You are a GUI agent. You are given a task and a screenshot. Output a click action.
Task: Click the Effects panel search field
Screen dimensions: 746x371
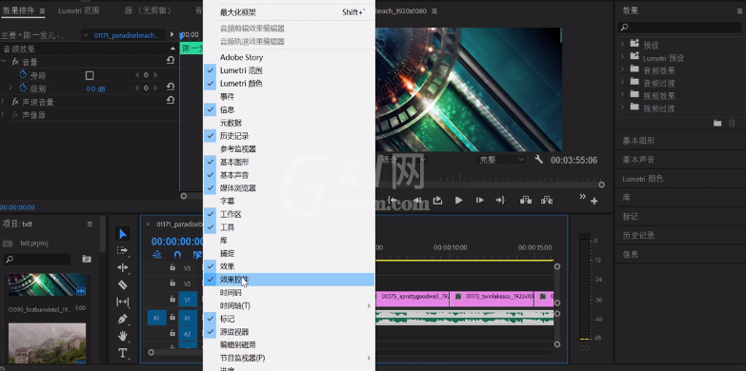point(680,28)
